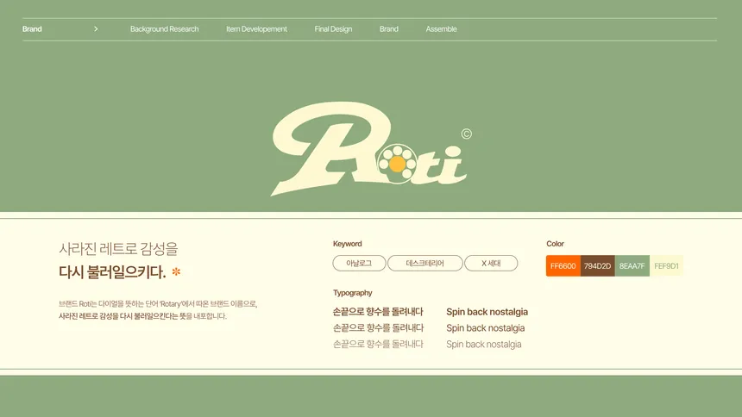Click the orange asterisk after the headline
This screenshot has height=417, width=742.
click(x=176, y=272)
